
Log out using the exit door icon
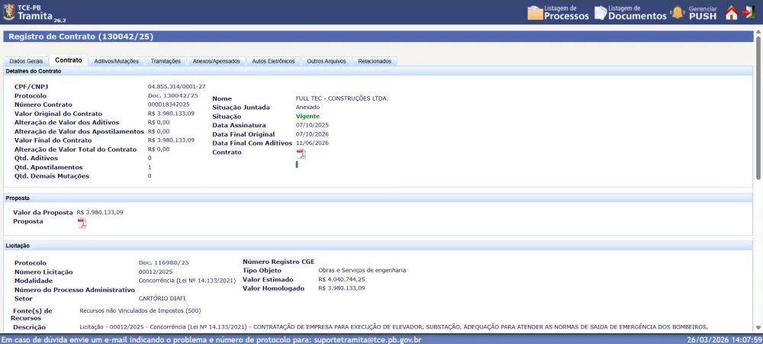(749, 12)
